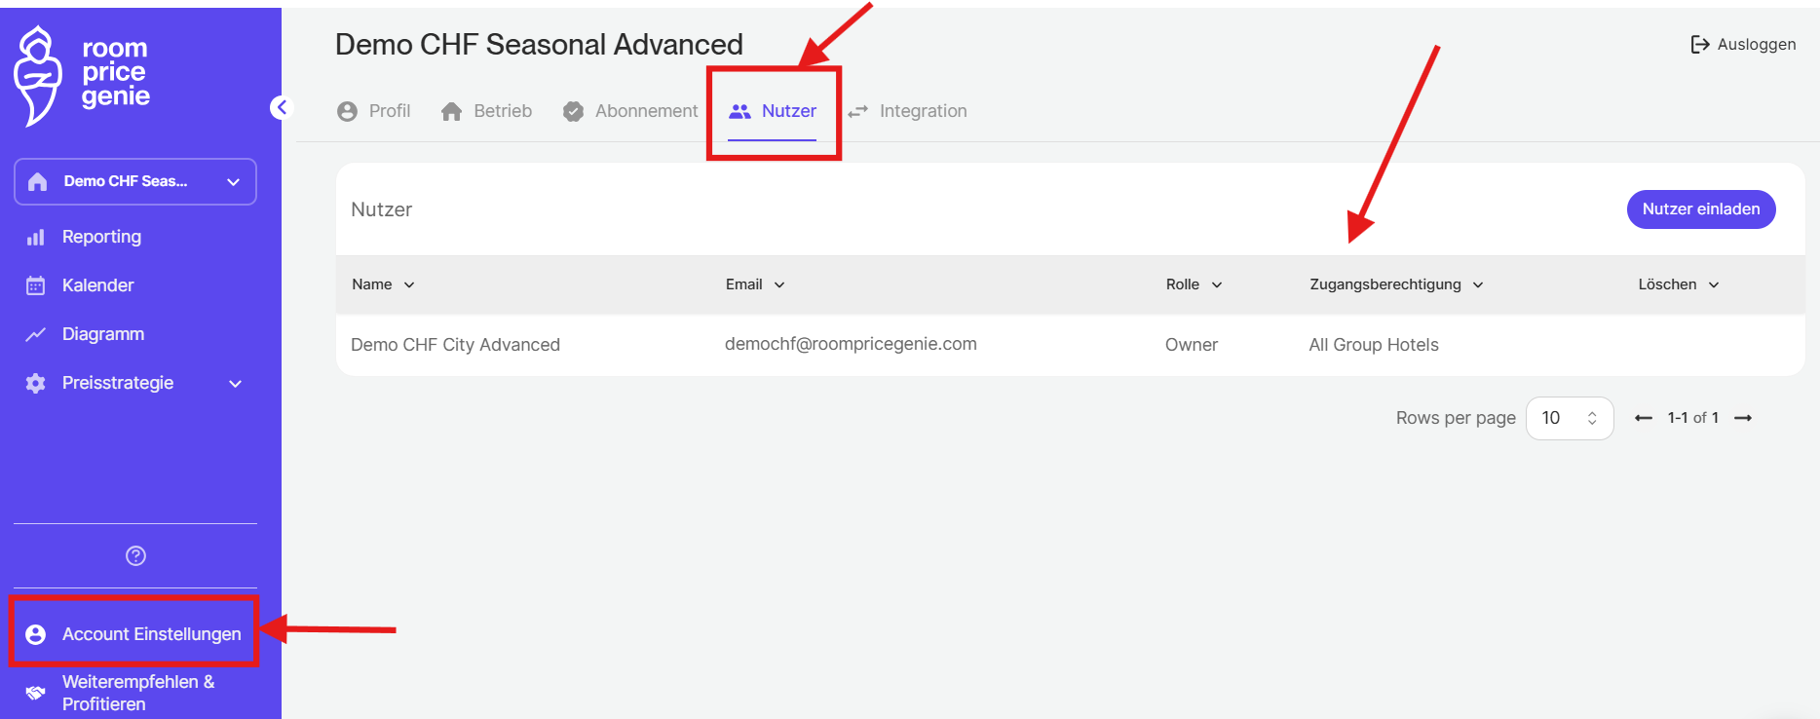Click the Kalender calendar icon
1820x719 pixels.
(x=36, y=285)
